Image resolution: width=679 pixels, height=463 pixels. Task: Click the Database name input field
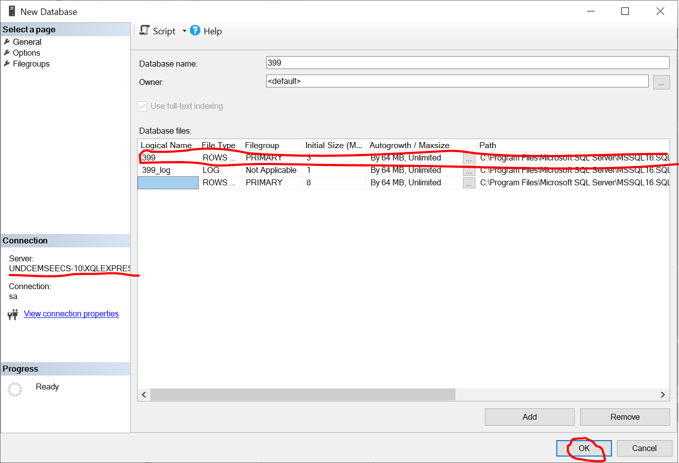coord(467,63)
